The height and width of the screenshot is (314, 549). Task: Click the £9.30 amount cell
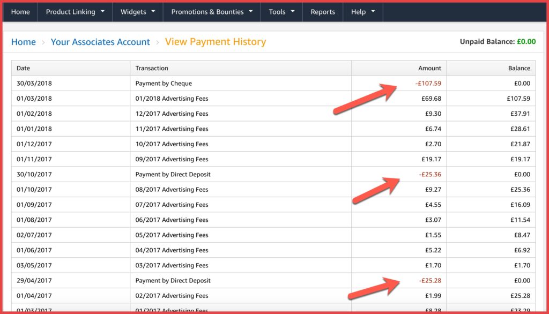399,114
